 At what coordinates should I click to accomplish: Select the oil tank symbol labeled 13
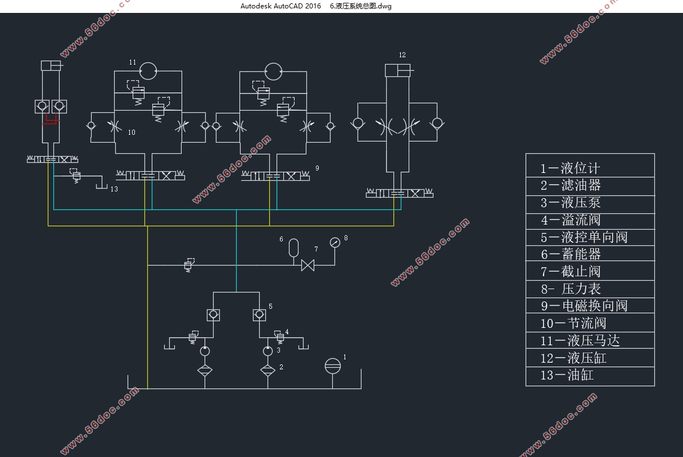coord(101,185)
